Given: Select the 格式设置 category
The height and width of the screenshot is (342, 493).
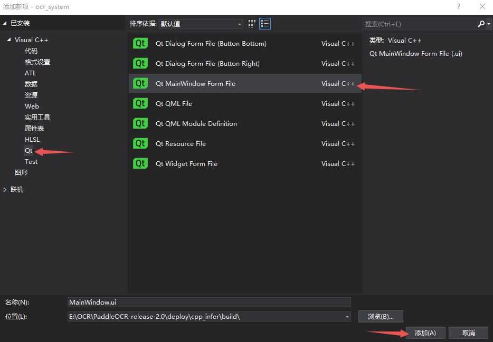Looking at the screenshot, I should (37, 62).
